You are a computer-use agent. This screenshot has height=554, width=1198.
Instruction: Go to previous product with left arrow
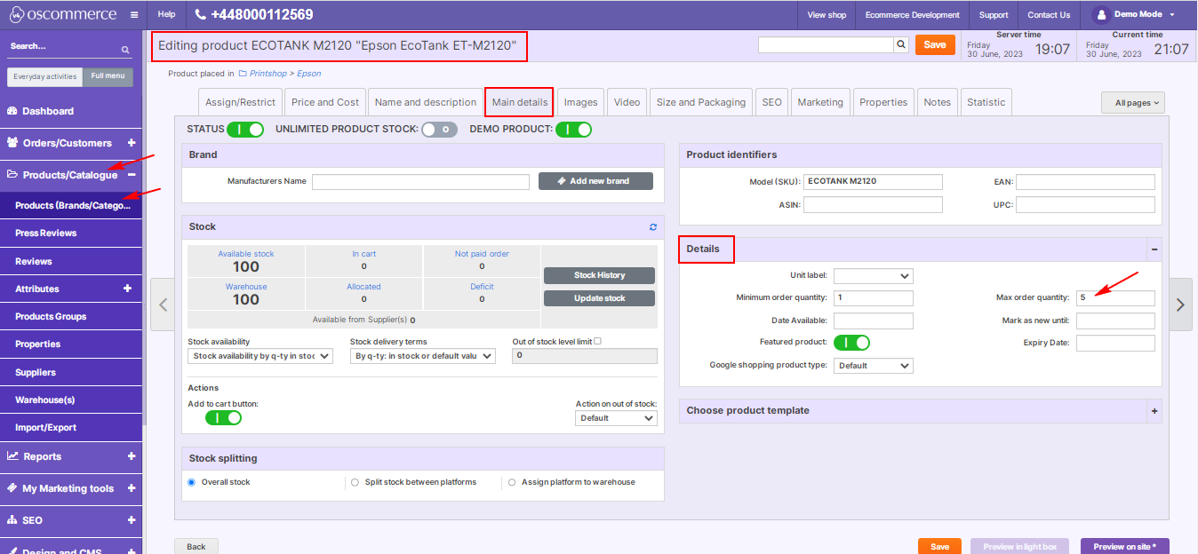163,305
